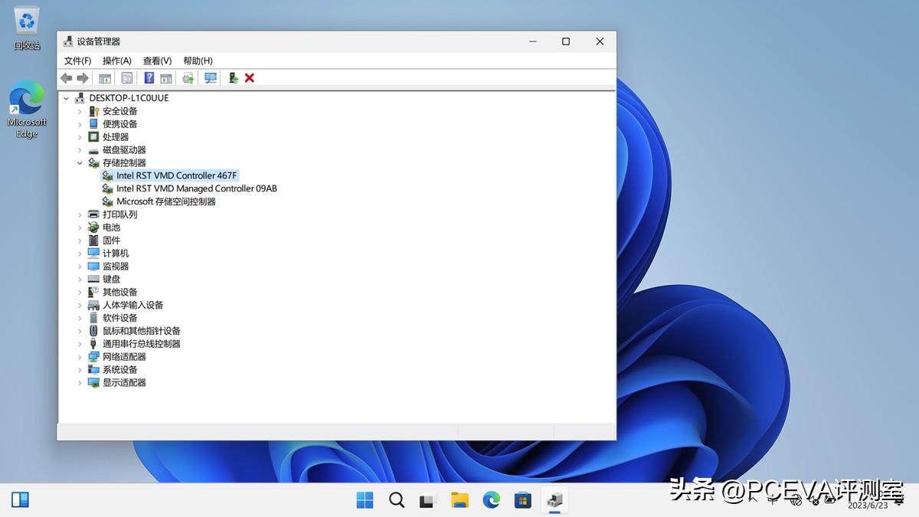Screen dimensions: 919x517
Task: Collapse the 存储控制器 category
Action: click(x=80, y=163)
